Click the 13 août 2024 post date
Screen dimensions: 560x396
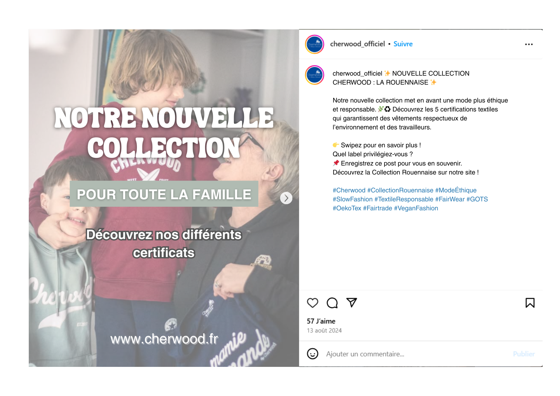point(324,330)
